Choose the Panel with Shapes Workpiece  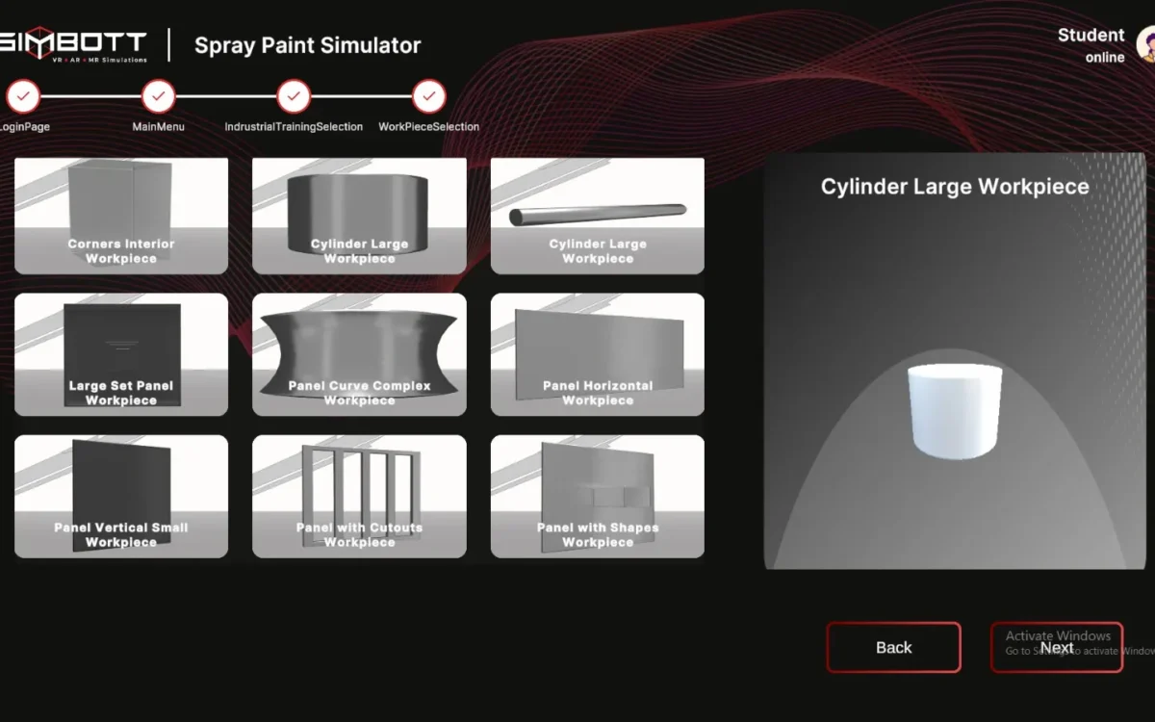(x=597, y=496)
